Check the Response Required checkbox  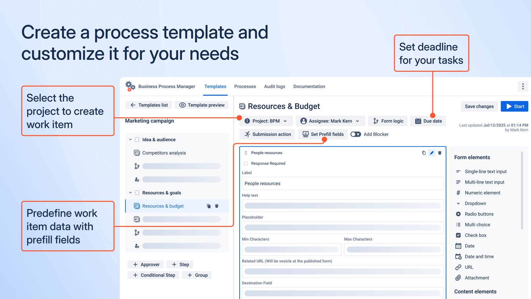point(246,163)
